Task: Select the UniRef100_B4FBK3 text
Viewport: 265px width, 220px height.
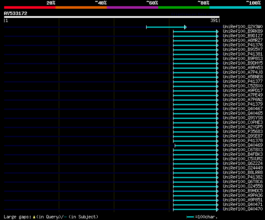Action: 243,155
